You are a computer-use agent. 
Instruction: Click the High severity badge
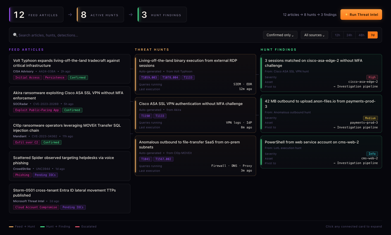372,77
